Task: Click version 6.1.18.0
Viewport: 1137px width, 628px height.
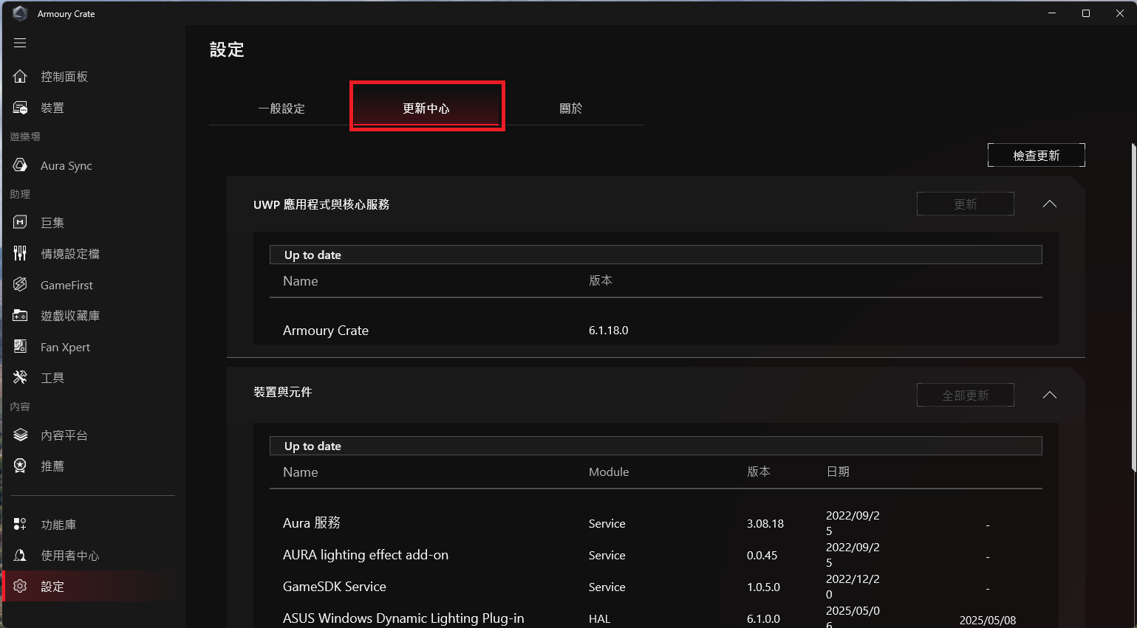Action: tap(608, 331)
